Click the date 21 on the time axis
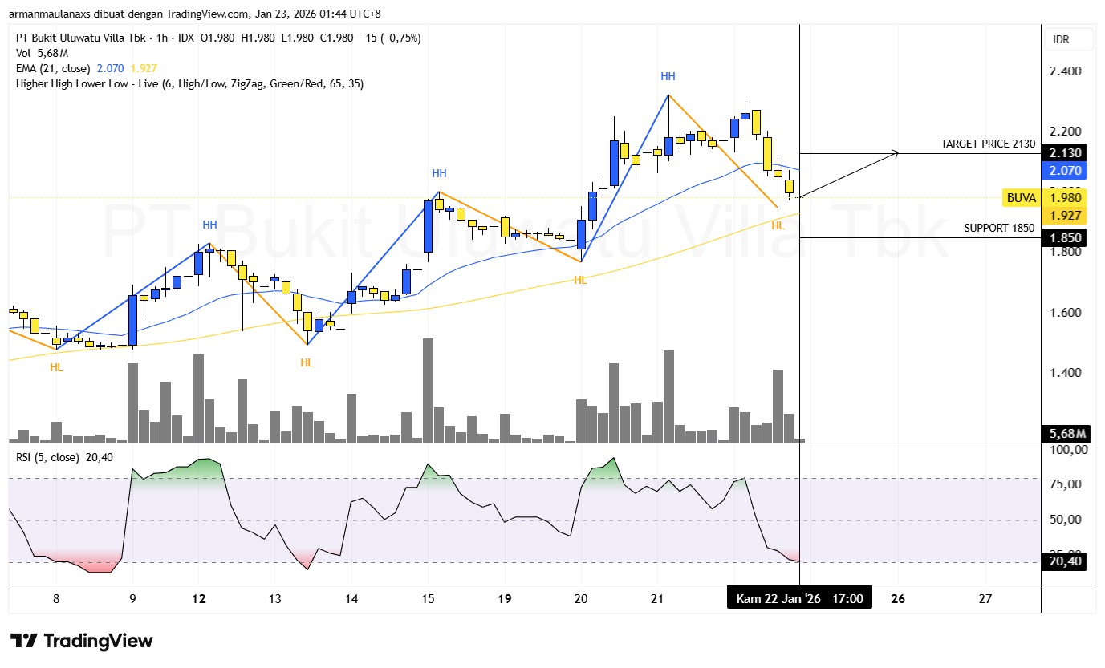Screen dimensions: 1105x668 point(657,598)
